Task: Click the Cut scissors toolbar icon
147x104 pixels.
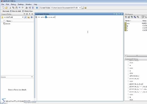Action: pos(10,8)
